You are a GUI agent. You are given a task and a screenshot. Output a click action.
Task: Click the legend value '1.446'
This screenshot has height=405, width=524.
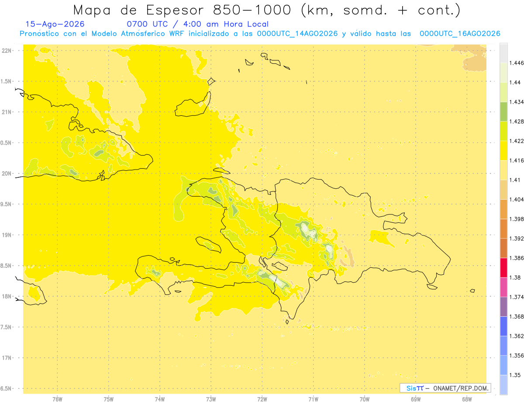517,63
